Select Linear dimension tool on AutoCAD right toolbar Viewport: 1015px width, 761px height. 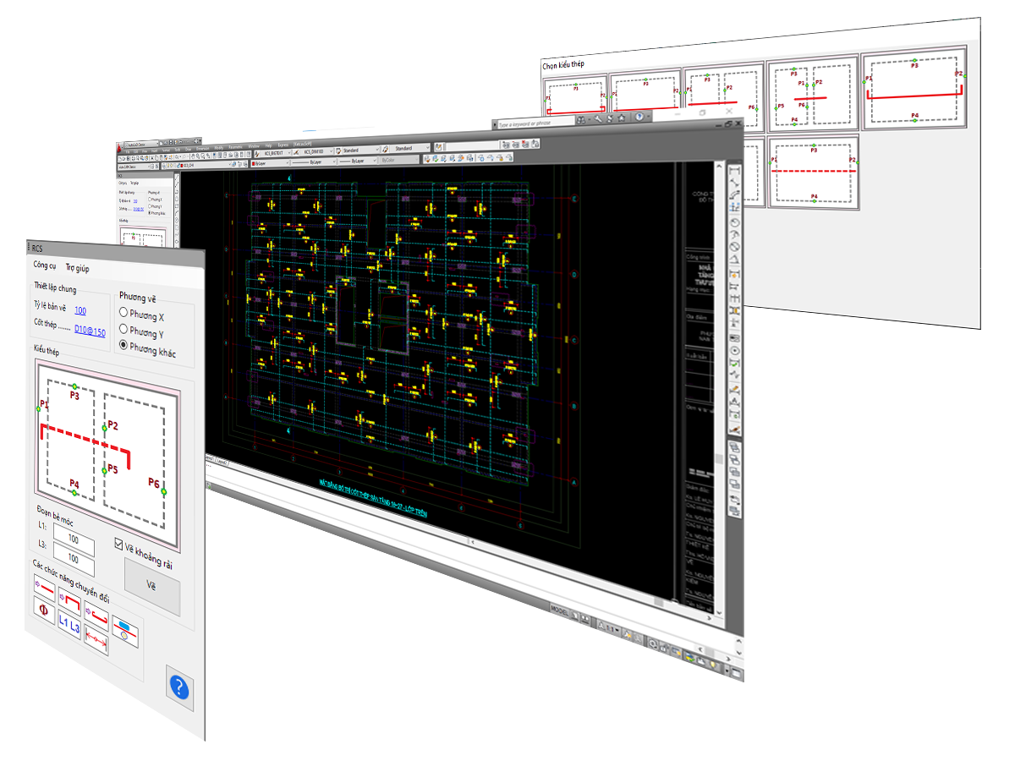coord(734,171)
